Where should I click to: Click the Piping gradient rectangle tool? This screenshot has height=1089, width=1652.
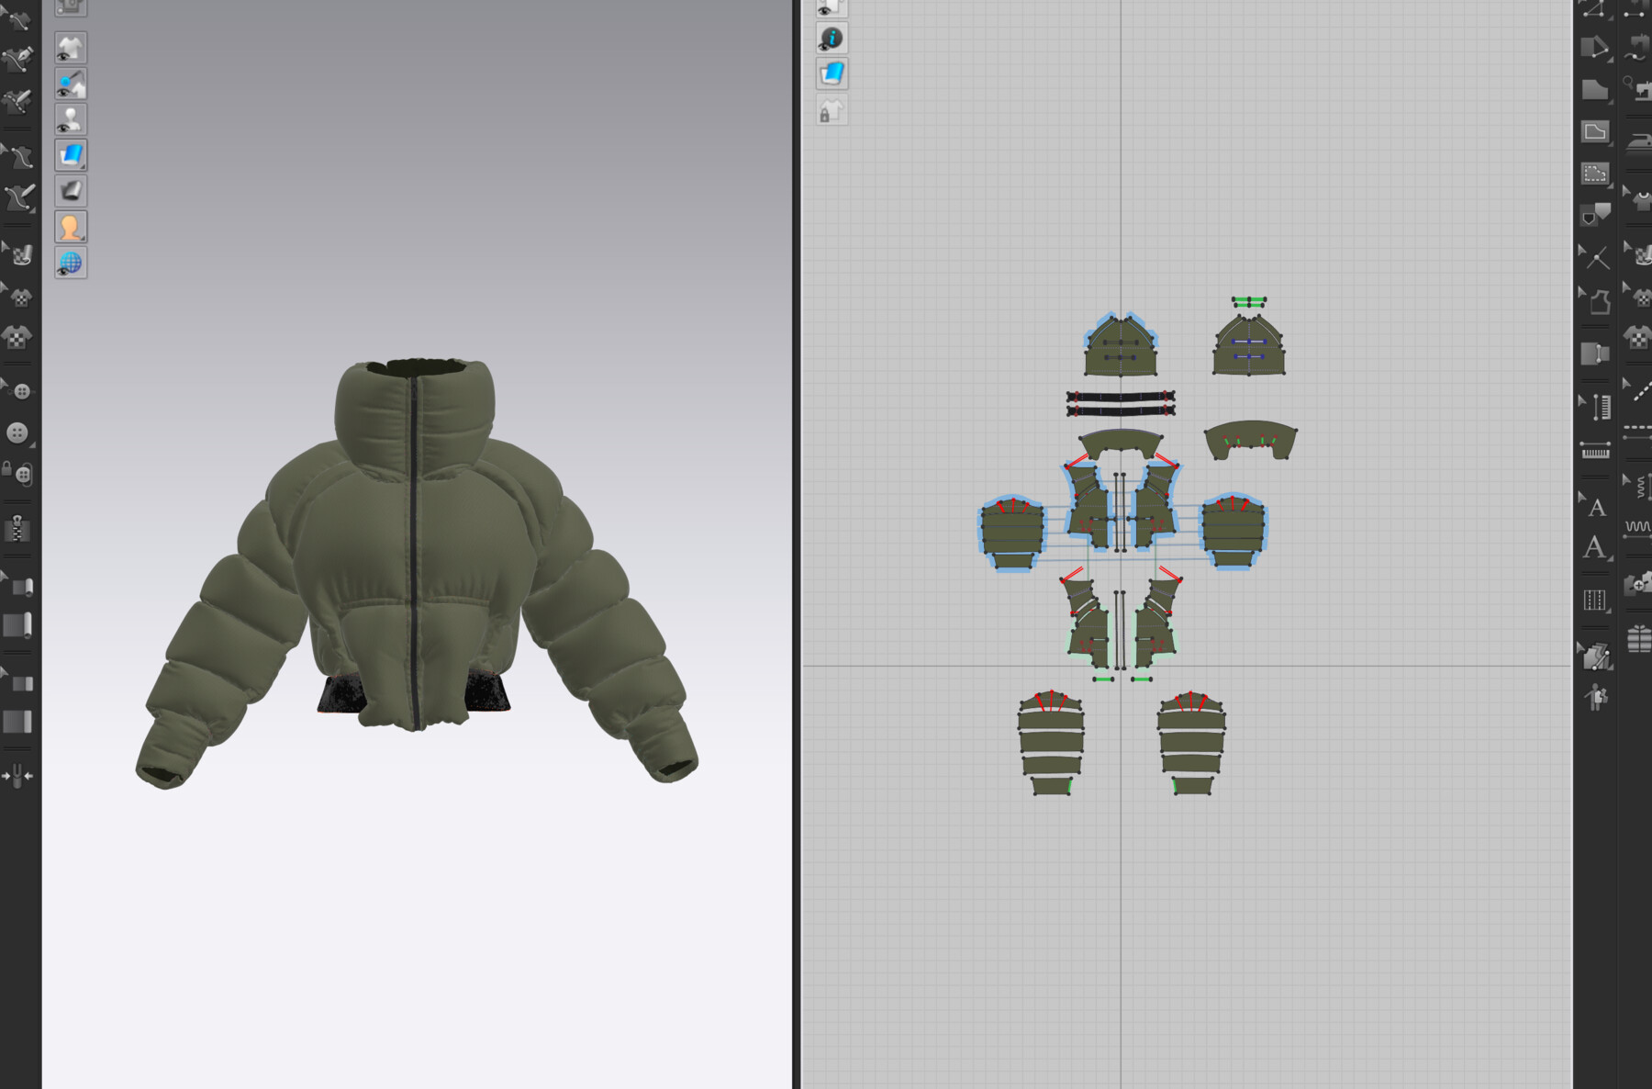pos(17,722)
